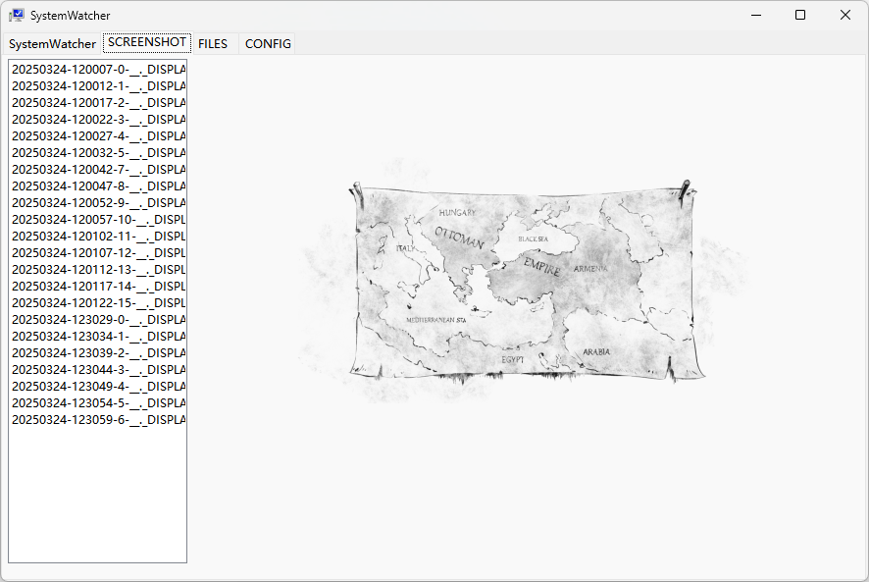Select screenshot entry 20250324-123029-0

coord(98,320)
